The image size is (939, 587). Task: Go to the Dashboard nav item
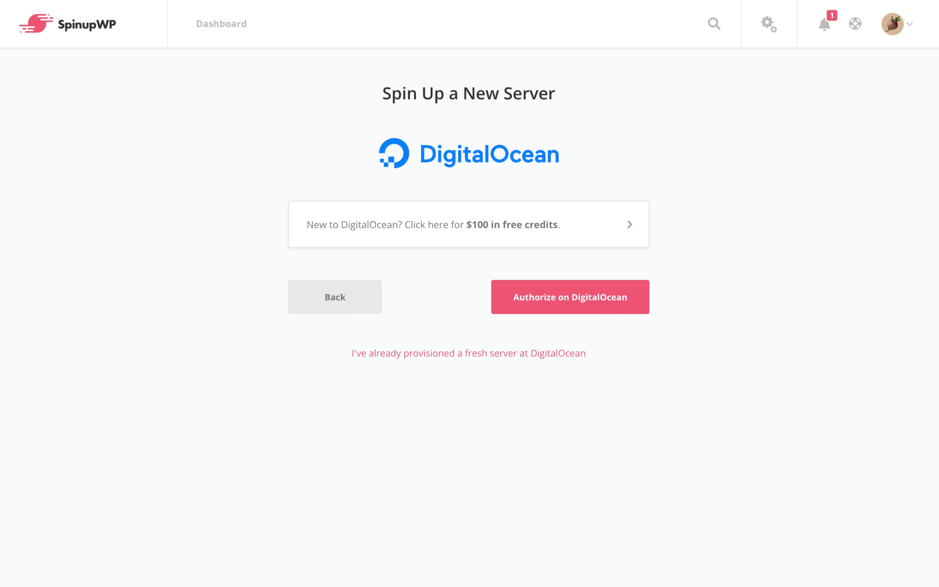[x=221, y=24]
